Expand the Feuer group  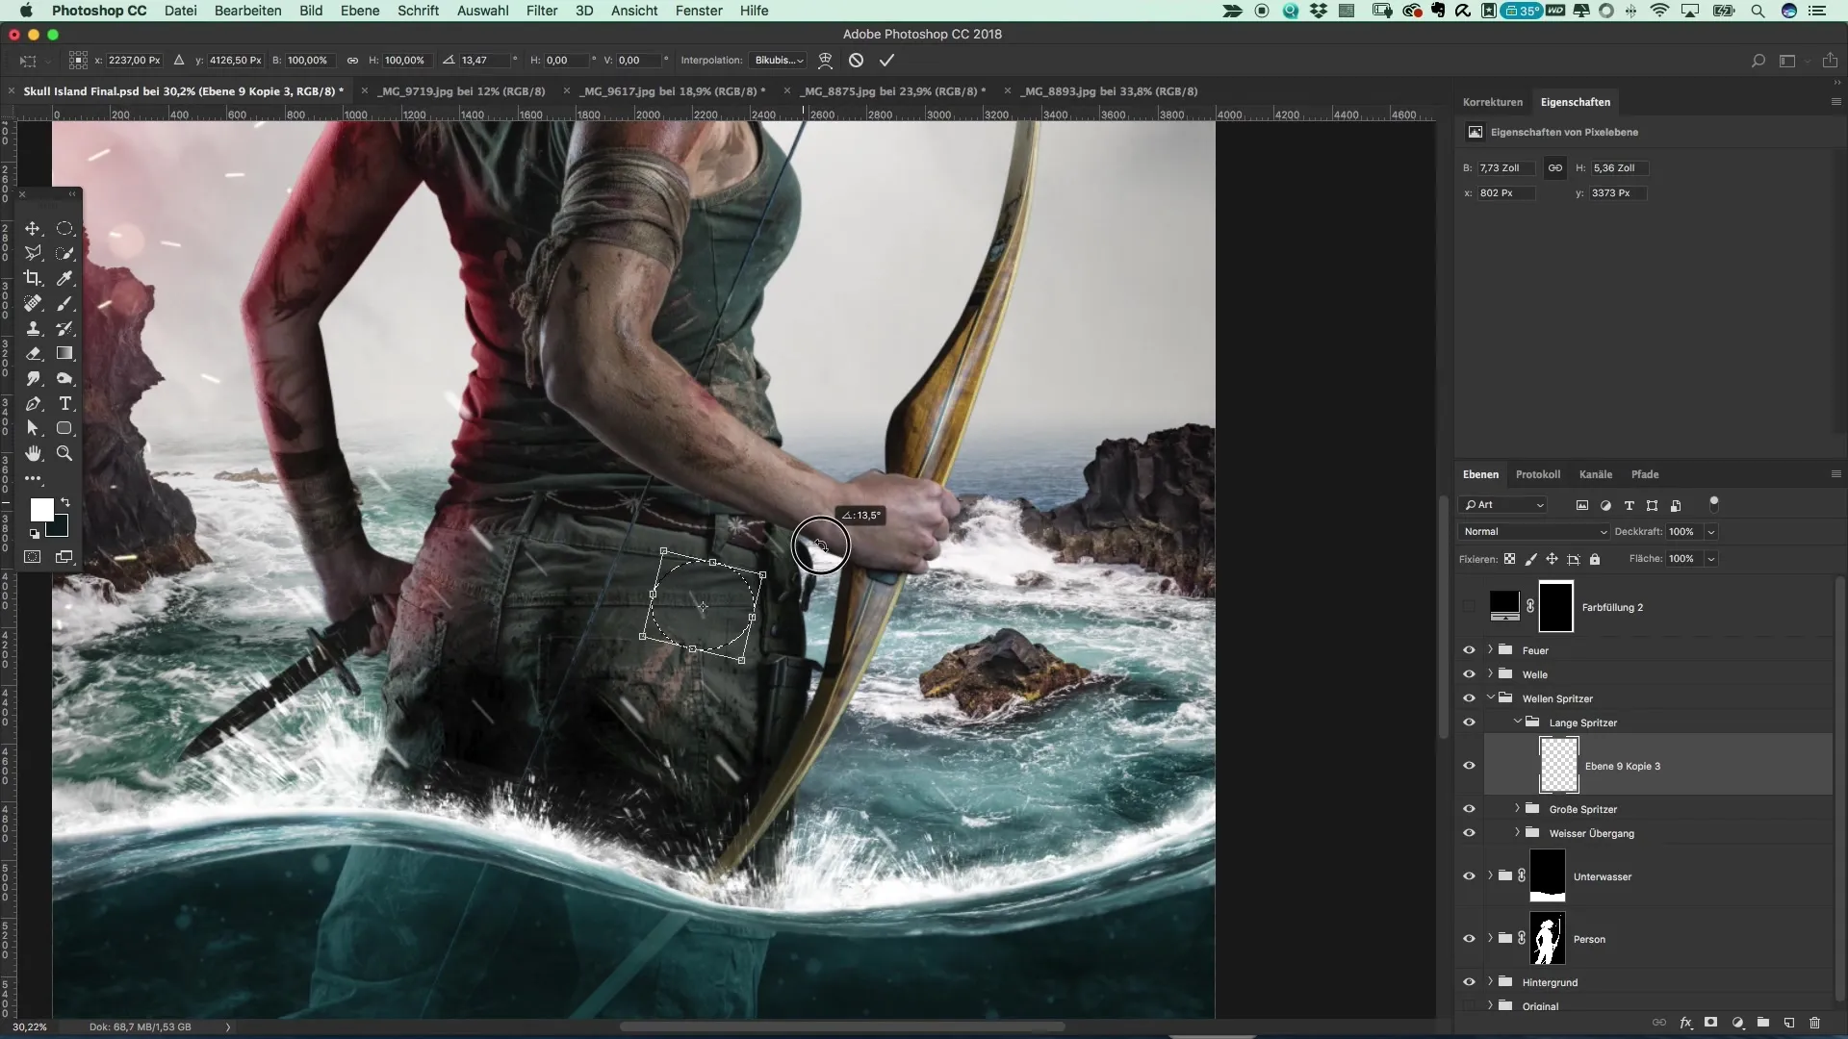coord(1490,649)
